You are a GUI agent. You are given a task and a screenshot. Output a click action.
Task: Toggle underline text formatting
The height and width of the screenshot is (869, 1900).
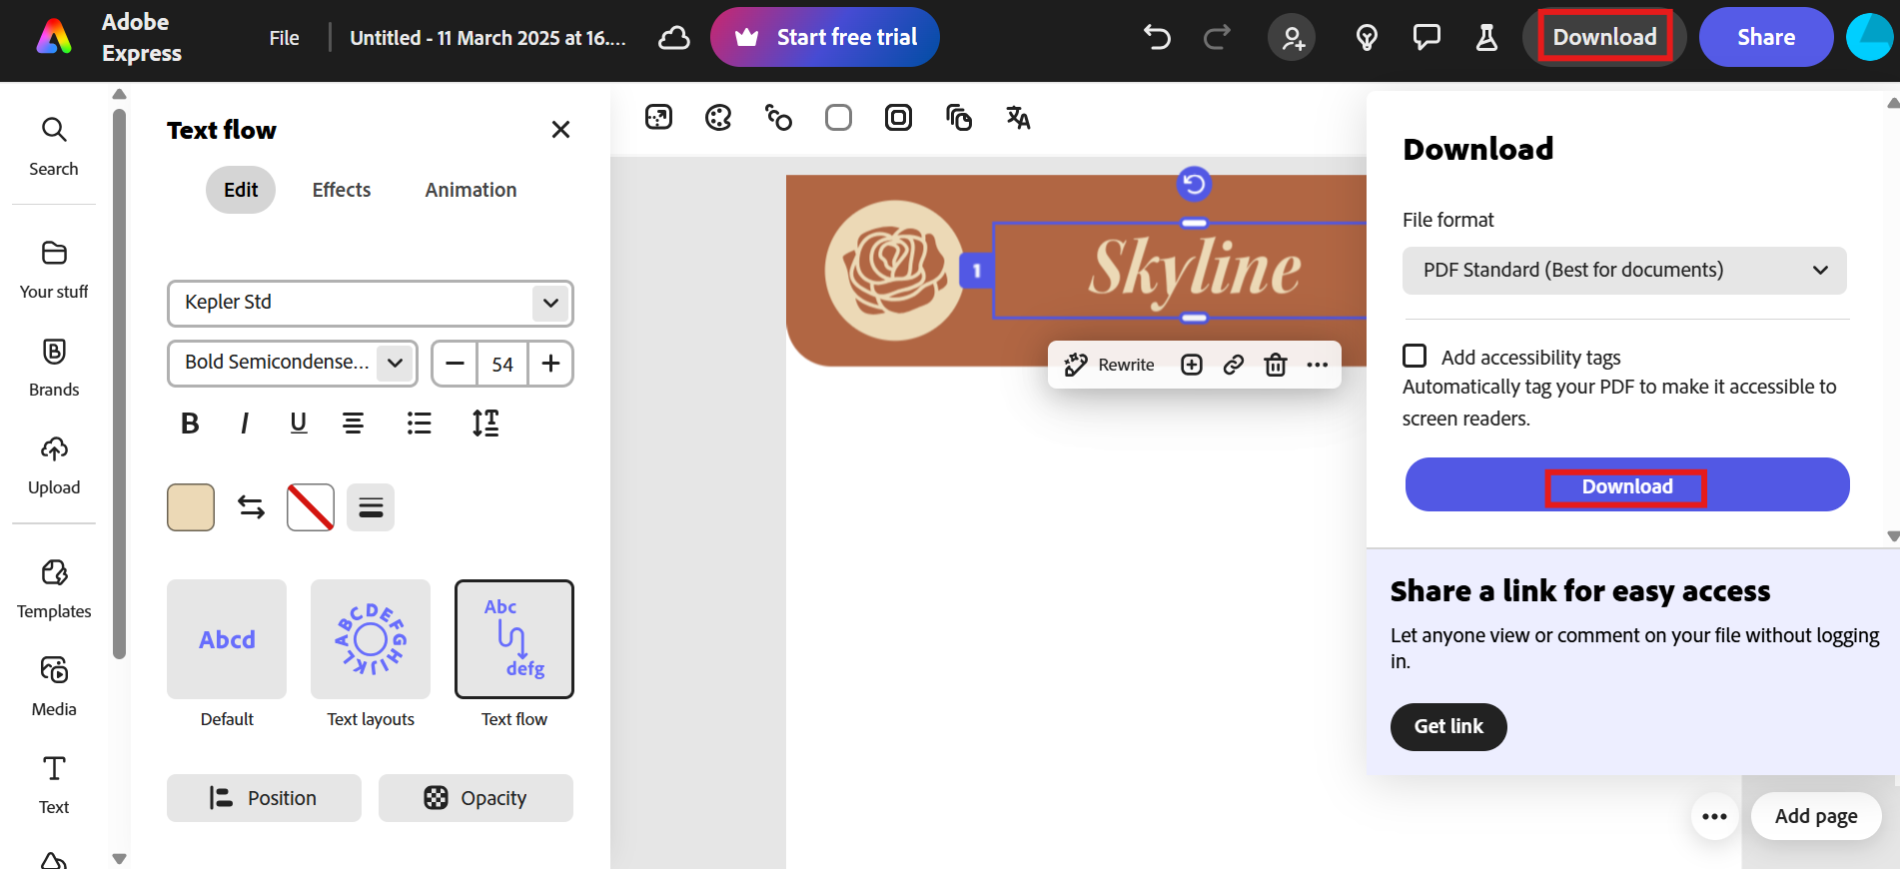(x=298, y=424)
